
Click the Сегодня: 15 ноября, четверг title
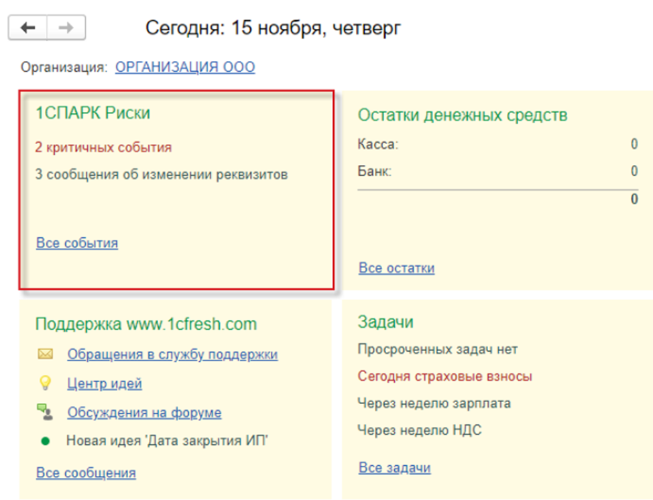point(273,28)
